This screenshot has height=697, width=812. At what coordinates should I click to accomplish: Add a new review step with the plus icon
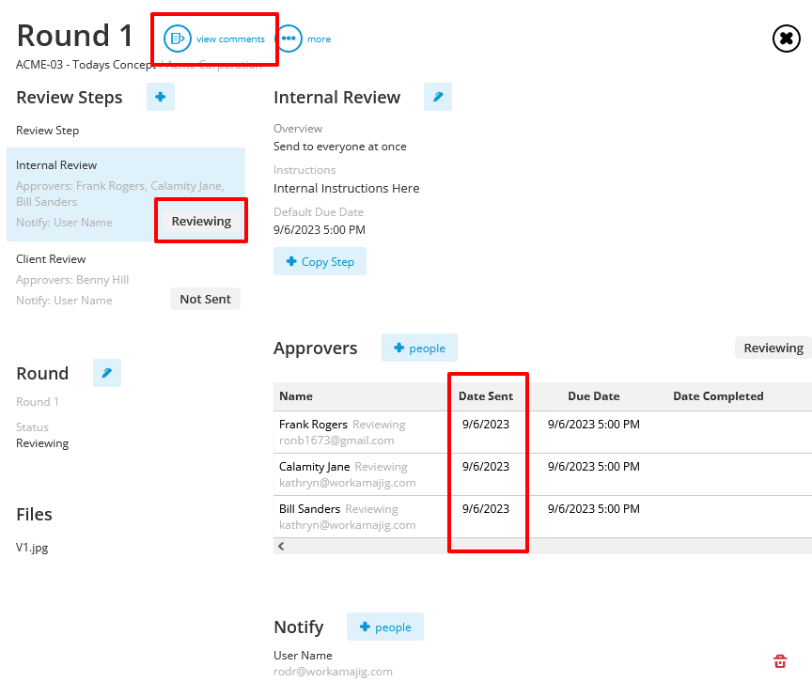click(x=160, y=97)
